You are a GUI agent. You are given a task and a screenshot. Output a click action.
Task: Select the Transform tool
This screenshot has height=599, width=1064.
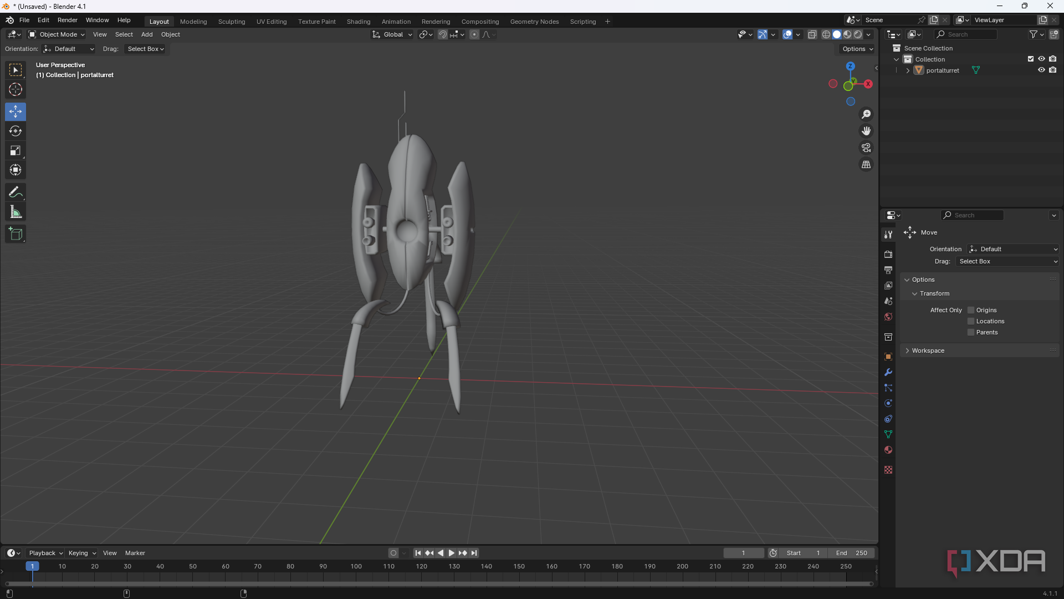(x=16, y=170)
